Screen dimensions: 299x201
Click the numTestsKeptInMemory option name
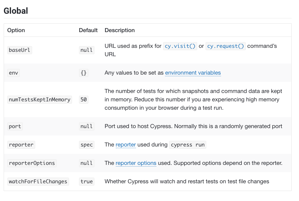[40, 99]
